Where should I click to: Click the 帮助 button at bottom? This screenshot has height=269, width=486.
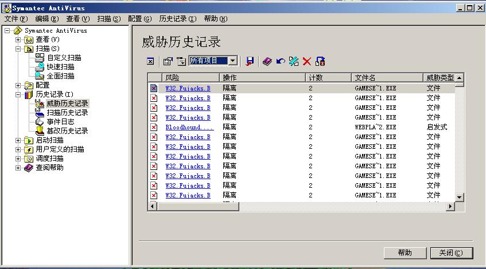405,253
